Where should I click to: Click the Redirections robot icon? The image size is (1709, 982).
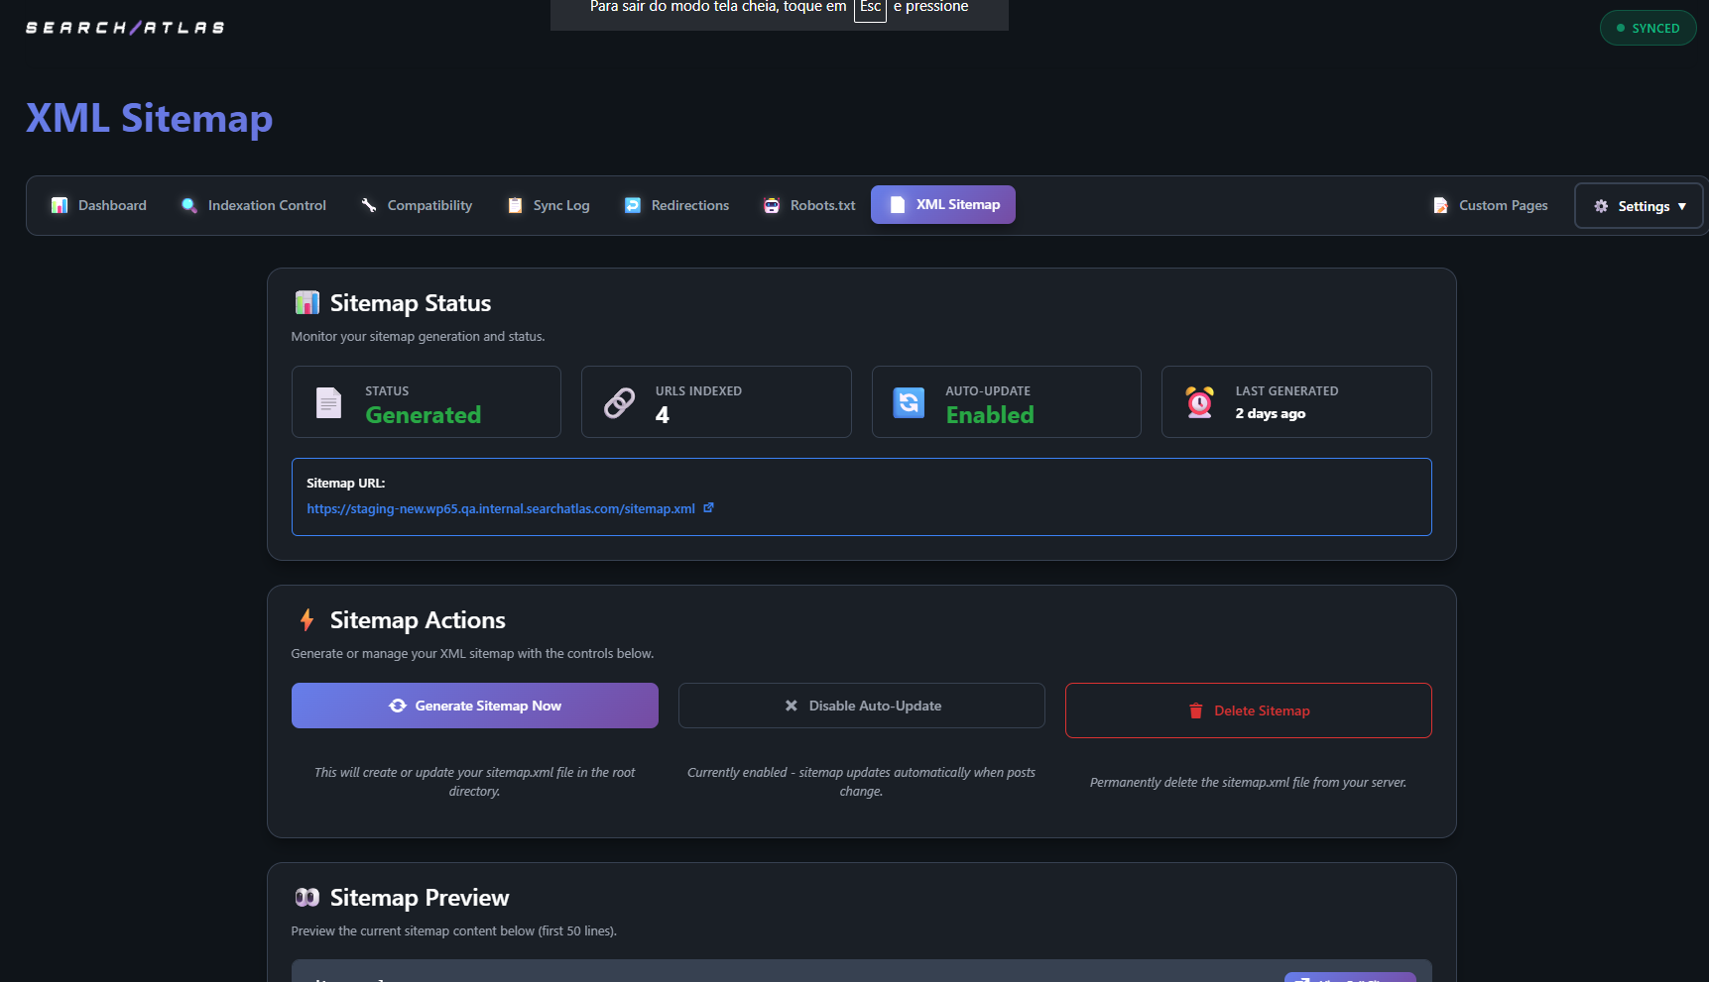pos(632,205)
